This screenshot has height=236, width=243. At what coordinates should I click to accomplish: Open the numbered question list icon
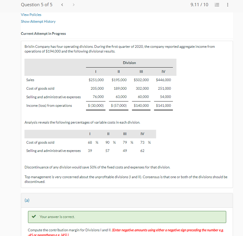[x=217, y=4]
